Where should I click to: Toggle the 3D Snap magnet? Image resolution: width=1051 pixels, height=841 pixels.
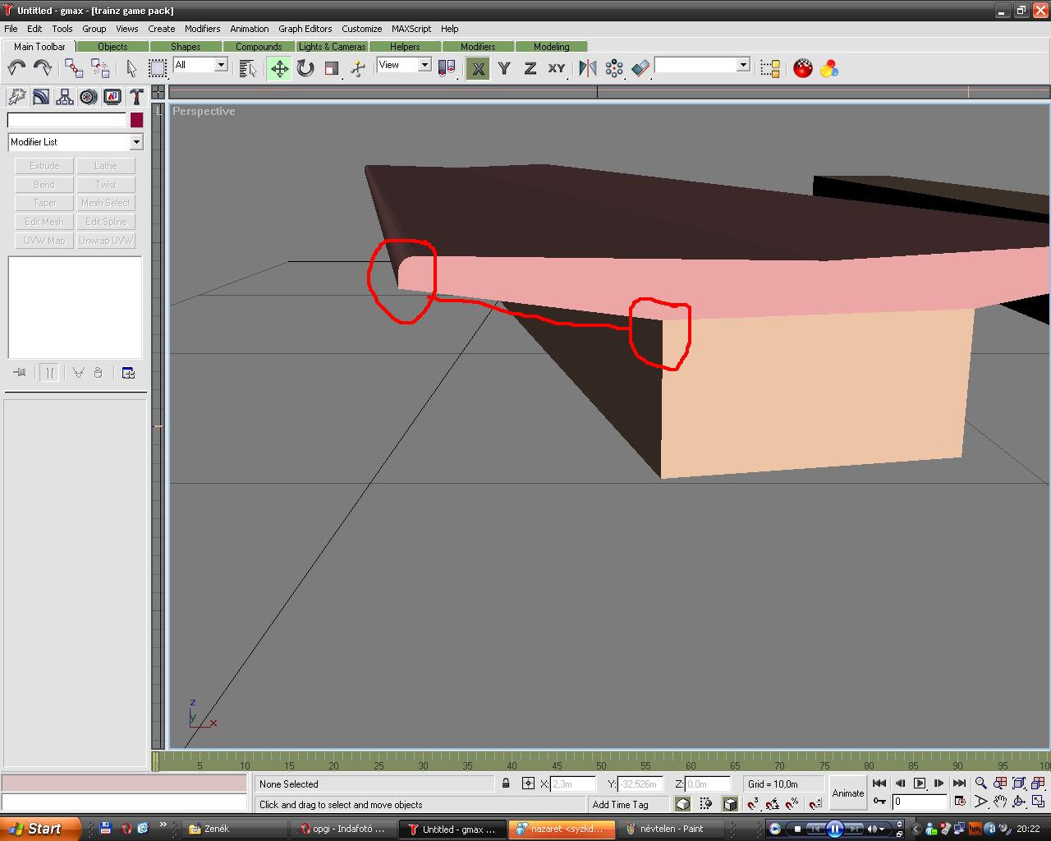click(753, 804)
